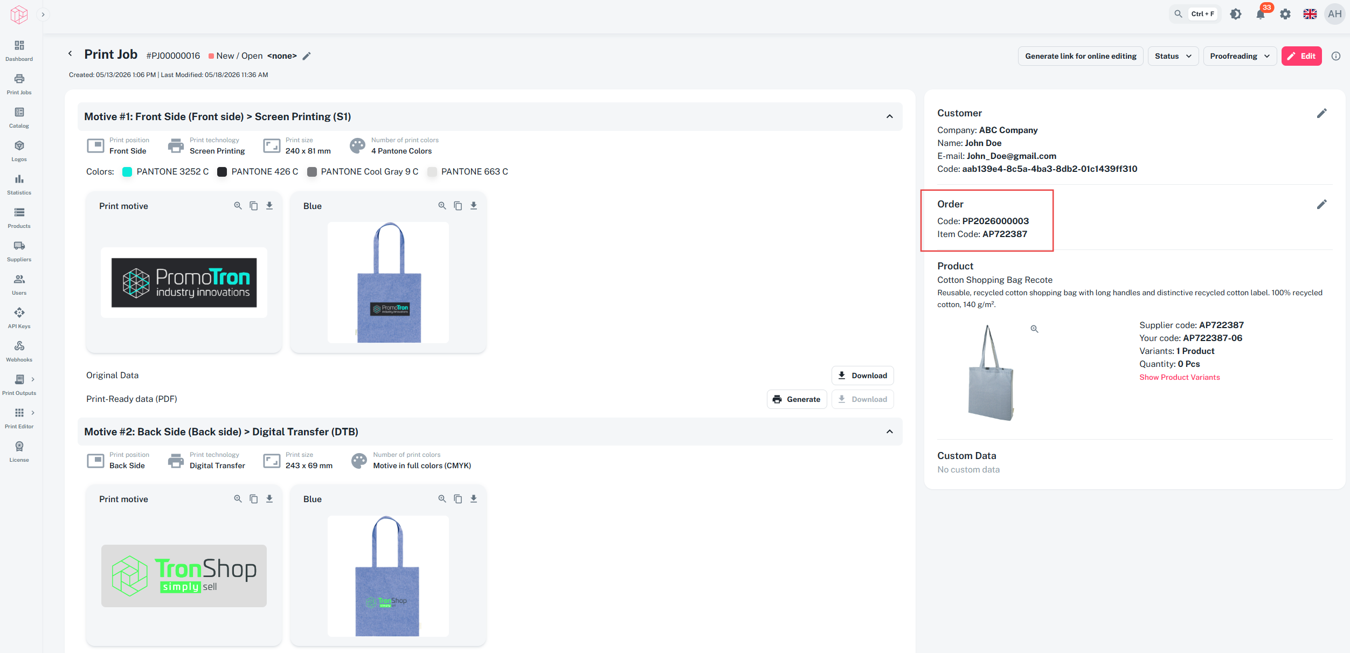The width and height of the screenshot is (1350, 653).
Task: Open the Ctrl+F search
Action: tap(1194, 14)
